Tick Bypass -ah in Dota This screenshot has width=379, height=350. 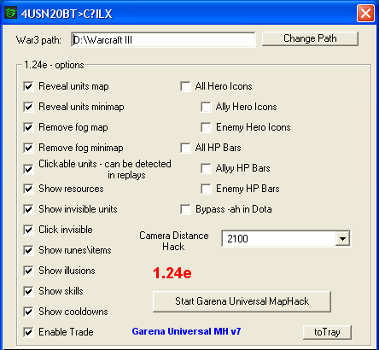[185, 209]
